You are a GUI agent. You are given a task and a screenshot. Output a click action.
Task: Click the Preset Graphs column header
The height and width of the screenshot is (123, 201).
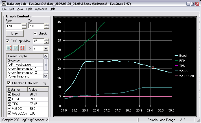25,56
